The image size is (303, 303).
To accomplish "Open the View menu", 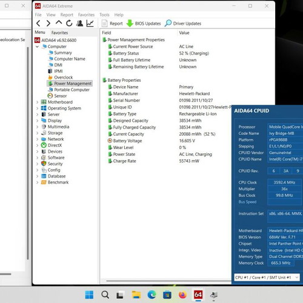I will (51, 15).
